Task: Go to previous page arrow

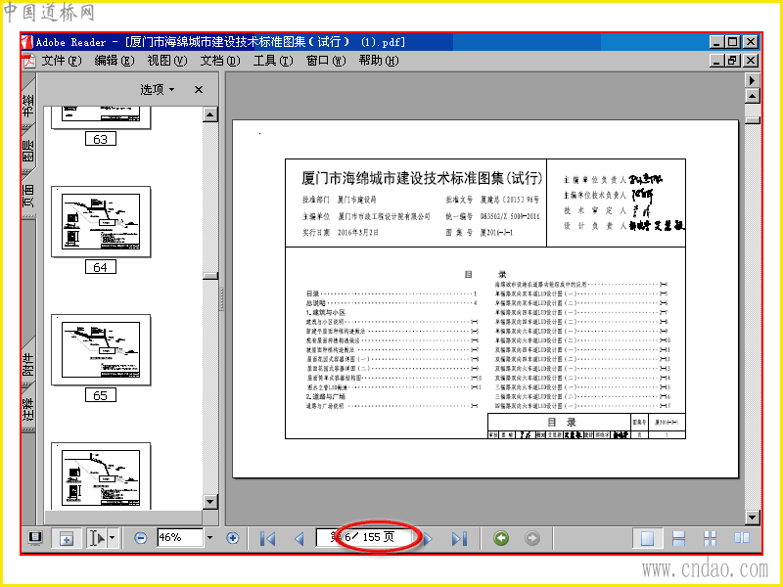Action: tap(299, 538)
